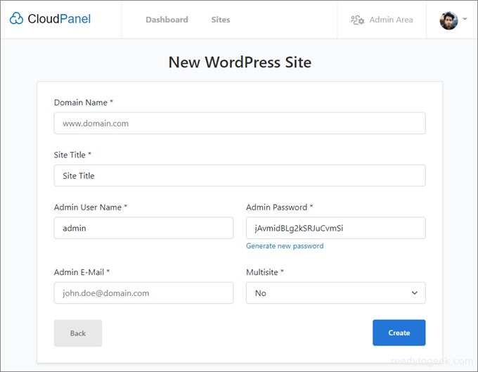The height and width of the screenshot is (372, 478).
Task: Click the Domain Name field label
Action: click(84, 103)
